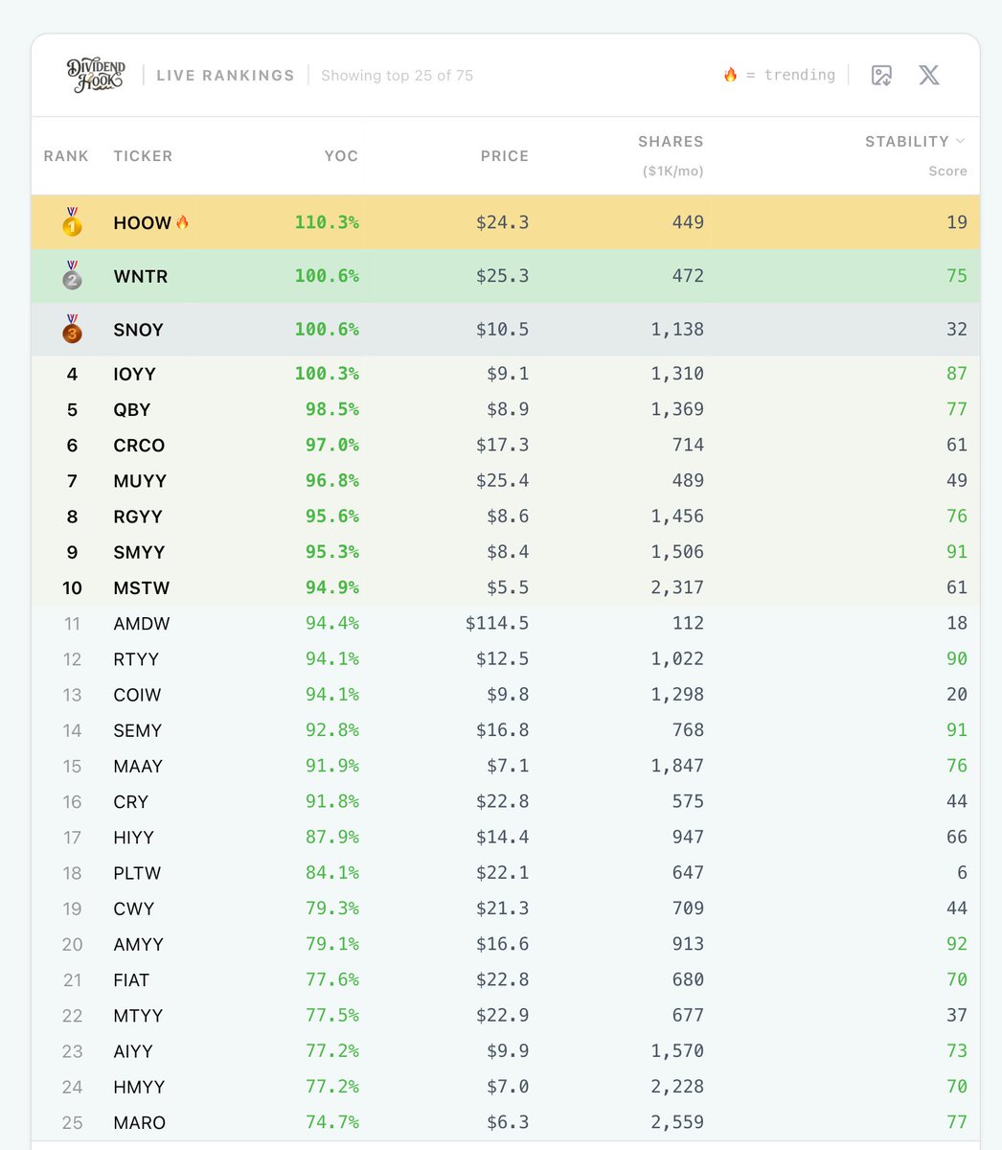The width and height of the screenshot is (1002, 1150).
Task: Click the Shares ($1K/mo) column header
Action: point(671,155)
